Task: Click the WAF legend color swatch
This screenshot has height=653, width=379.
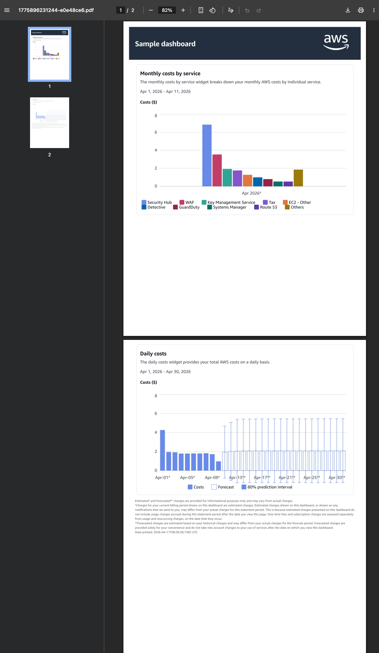Action: (x=182, y=202)
